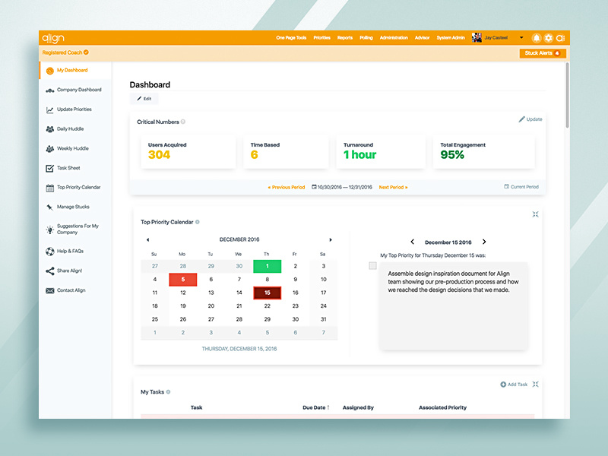Click the Manage Stucks sidebar label

(73, 207)
